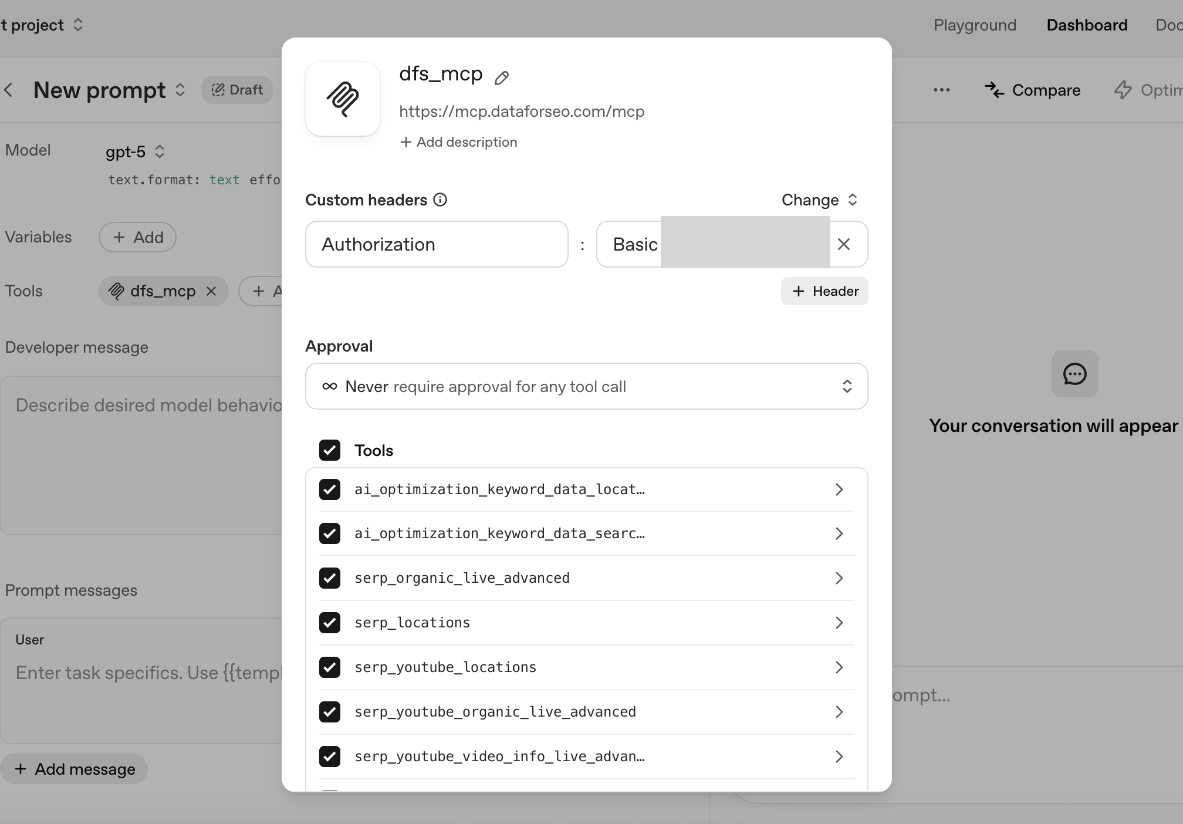Click the dfs_mcp server logo in the dialog
1183x824 pixels.
point(343,99)
